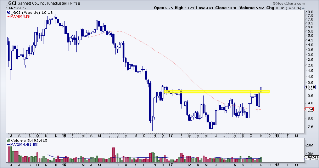319x168 pixels.
Task: Click the Gannett Co., Inc. (unadjusted) name
Action: (43, 4)
